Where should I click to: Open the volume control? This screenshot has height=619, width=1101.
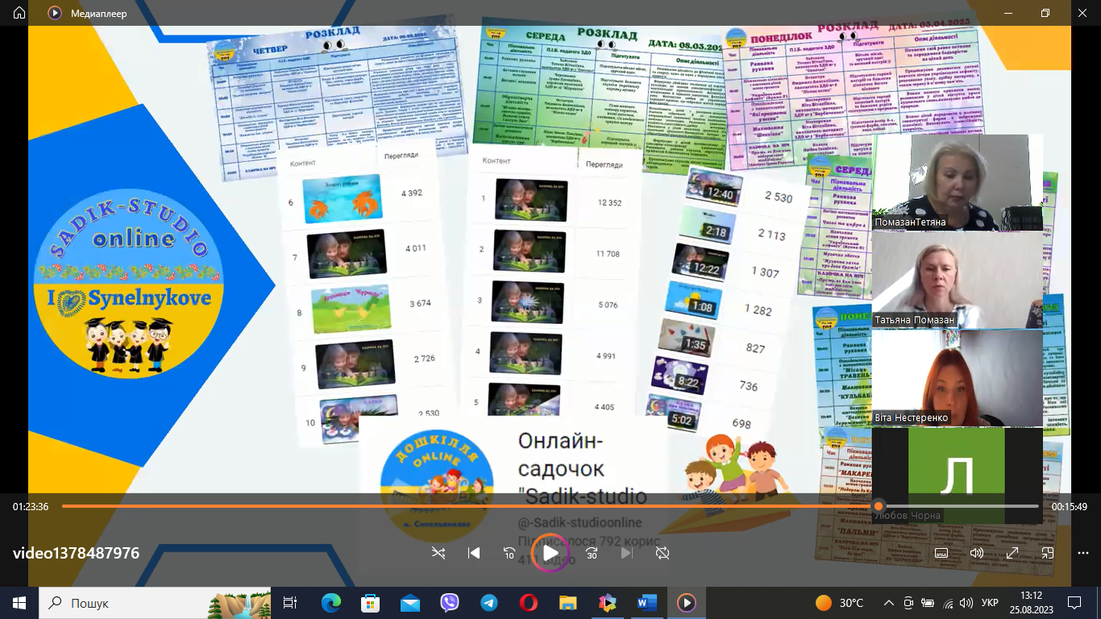tap(977, 553)
